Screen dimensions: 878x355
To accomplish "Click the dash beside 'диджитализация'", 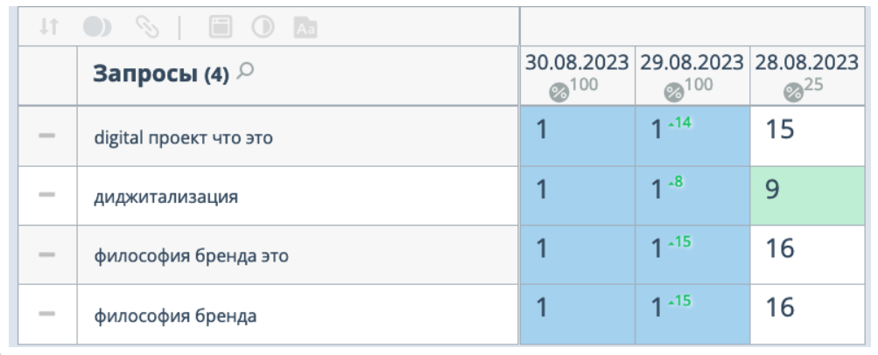I will coord(47,195).
